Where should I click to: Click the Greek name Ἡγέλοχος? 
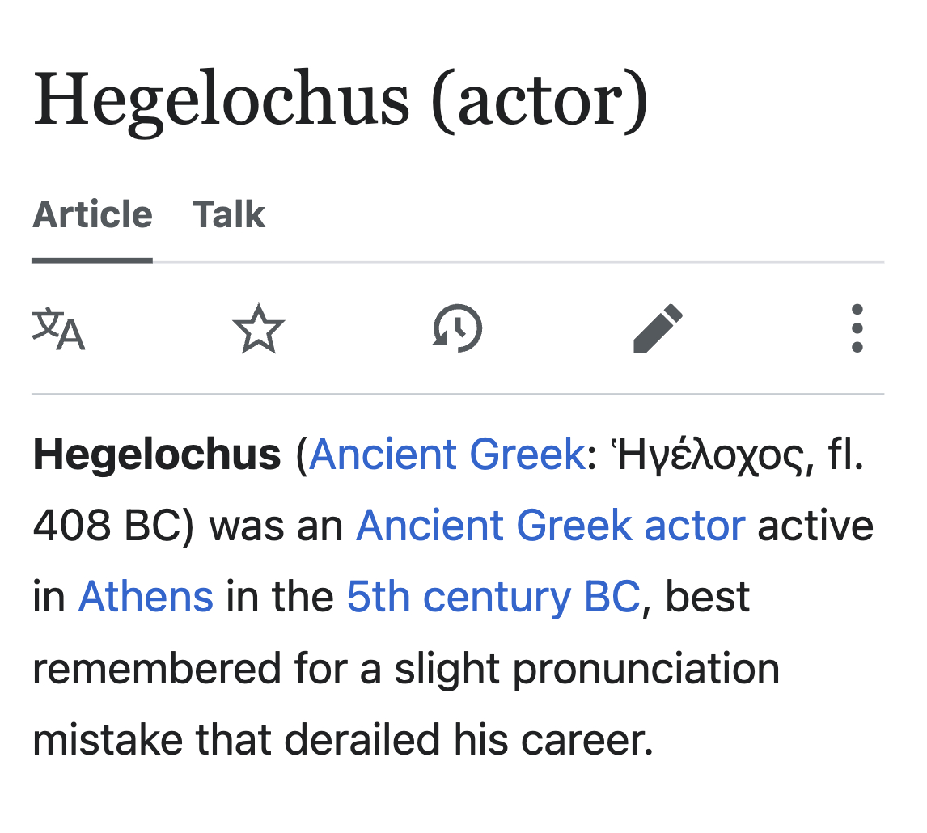(x=705, y=455)
